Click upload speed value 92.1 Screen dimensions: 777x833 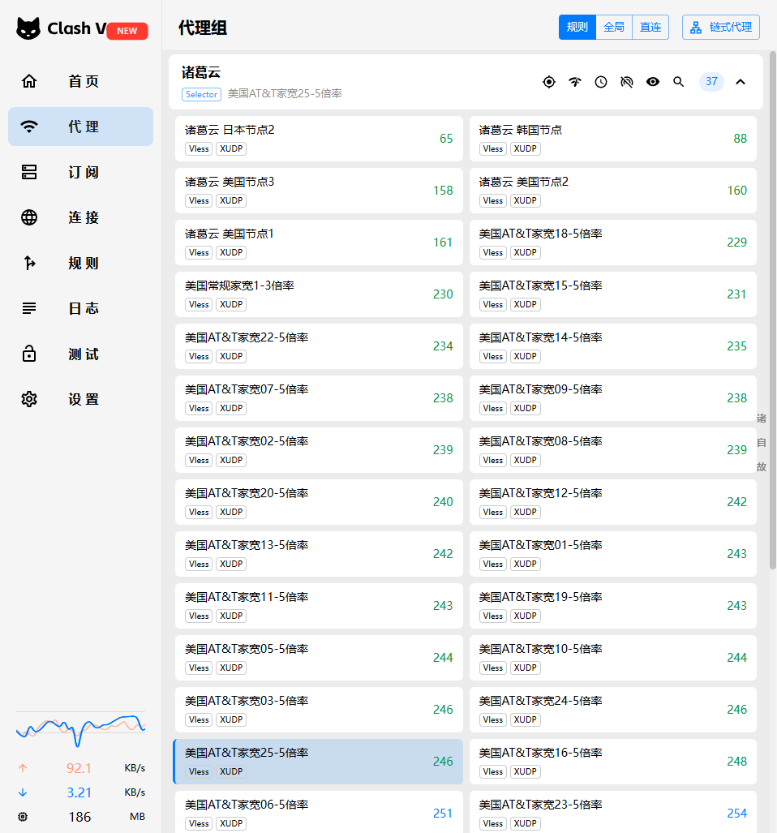[x=79, y=768]
